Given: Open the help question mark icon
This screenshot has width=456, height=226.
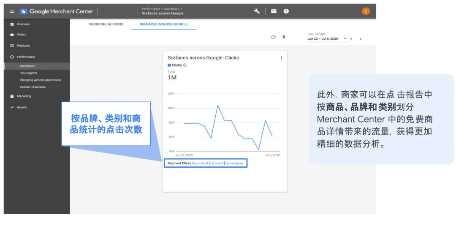Looking at the screenshot, I should tap(286, 11).
